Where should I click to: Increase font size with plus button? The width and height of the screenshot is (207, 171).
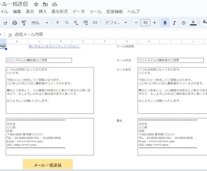pyautogui.click(x=155, y=22)
